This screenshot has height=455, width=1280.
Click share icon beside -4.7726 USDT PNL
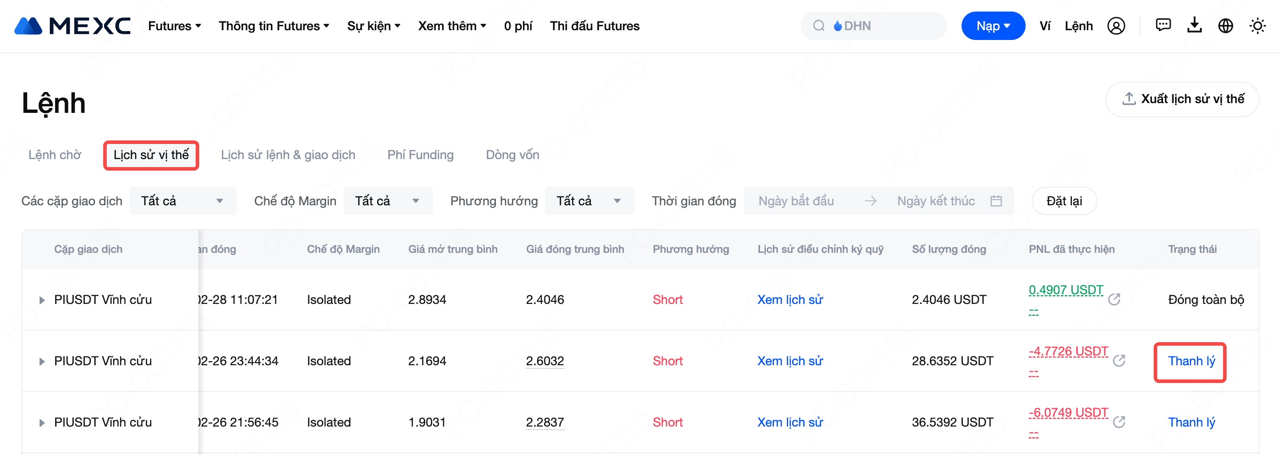pos(1119,361)
